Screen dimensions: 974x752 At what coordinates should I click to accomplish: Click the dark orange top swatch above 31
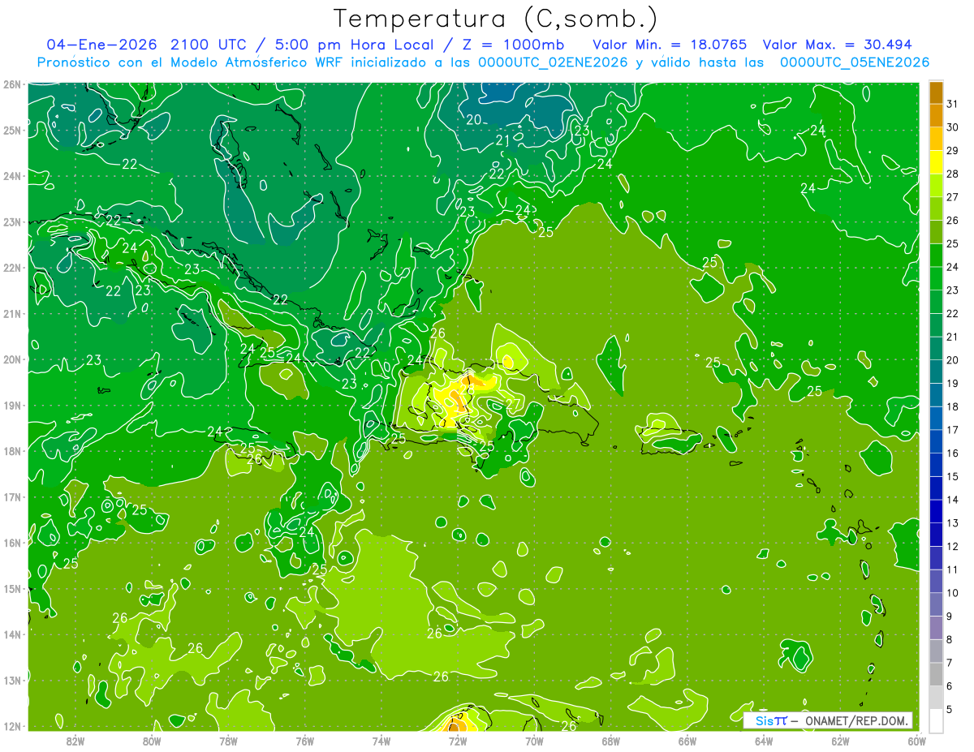(936, 92)
